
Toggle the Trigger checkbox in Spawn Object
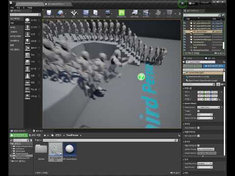tap(198, 111)
